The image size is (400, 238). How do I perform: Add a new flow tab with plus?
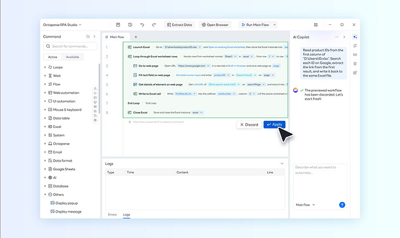click(x=136, y=37)
